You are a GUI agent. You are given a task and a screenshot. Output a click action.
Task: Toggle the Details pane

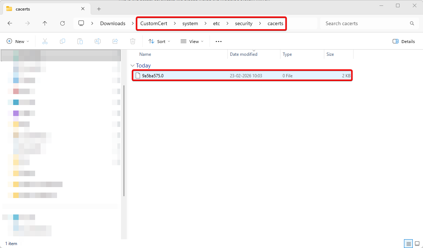coord(404,42)
